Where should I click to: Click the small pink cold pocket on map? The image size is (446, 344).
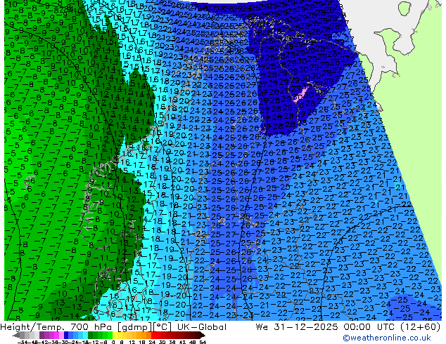300,95
